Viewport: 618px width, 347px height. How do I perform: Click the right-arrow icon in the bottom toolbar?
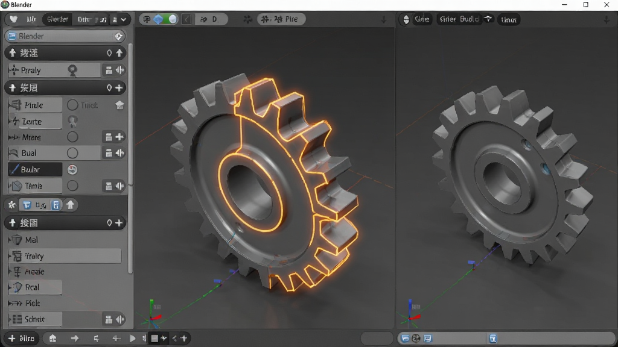click(74, 339)
